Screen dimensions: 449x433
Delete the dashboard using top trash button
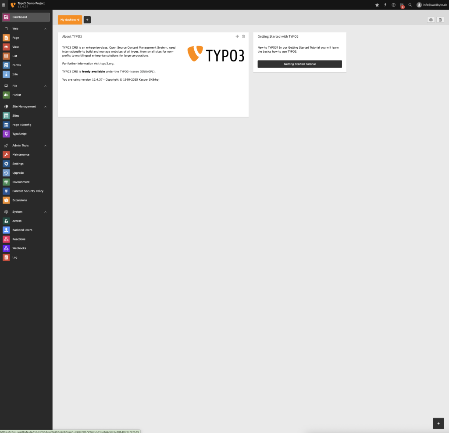click(440, 20)
